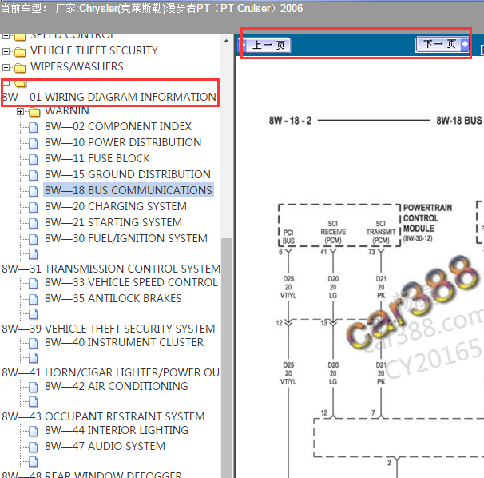
Task: Open 8W—10 POWER DISTRIBUTION document
Action: tap(123, 142)
